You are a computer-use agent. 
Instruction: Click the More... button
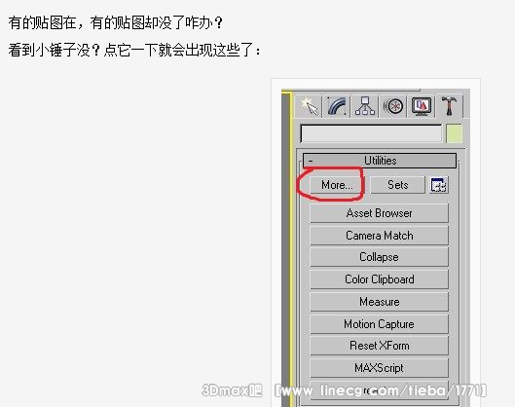[337, 185]
